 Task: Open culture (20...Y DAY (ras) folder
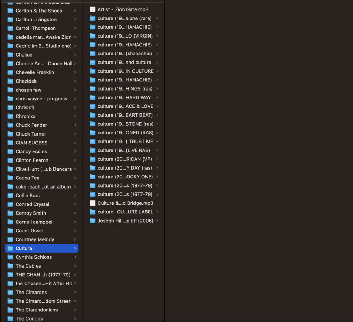click(124, 168)
